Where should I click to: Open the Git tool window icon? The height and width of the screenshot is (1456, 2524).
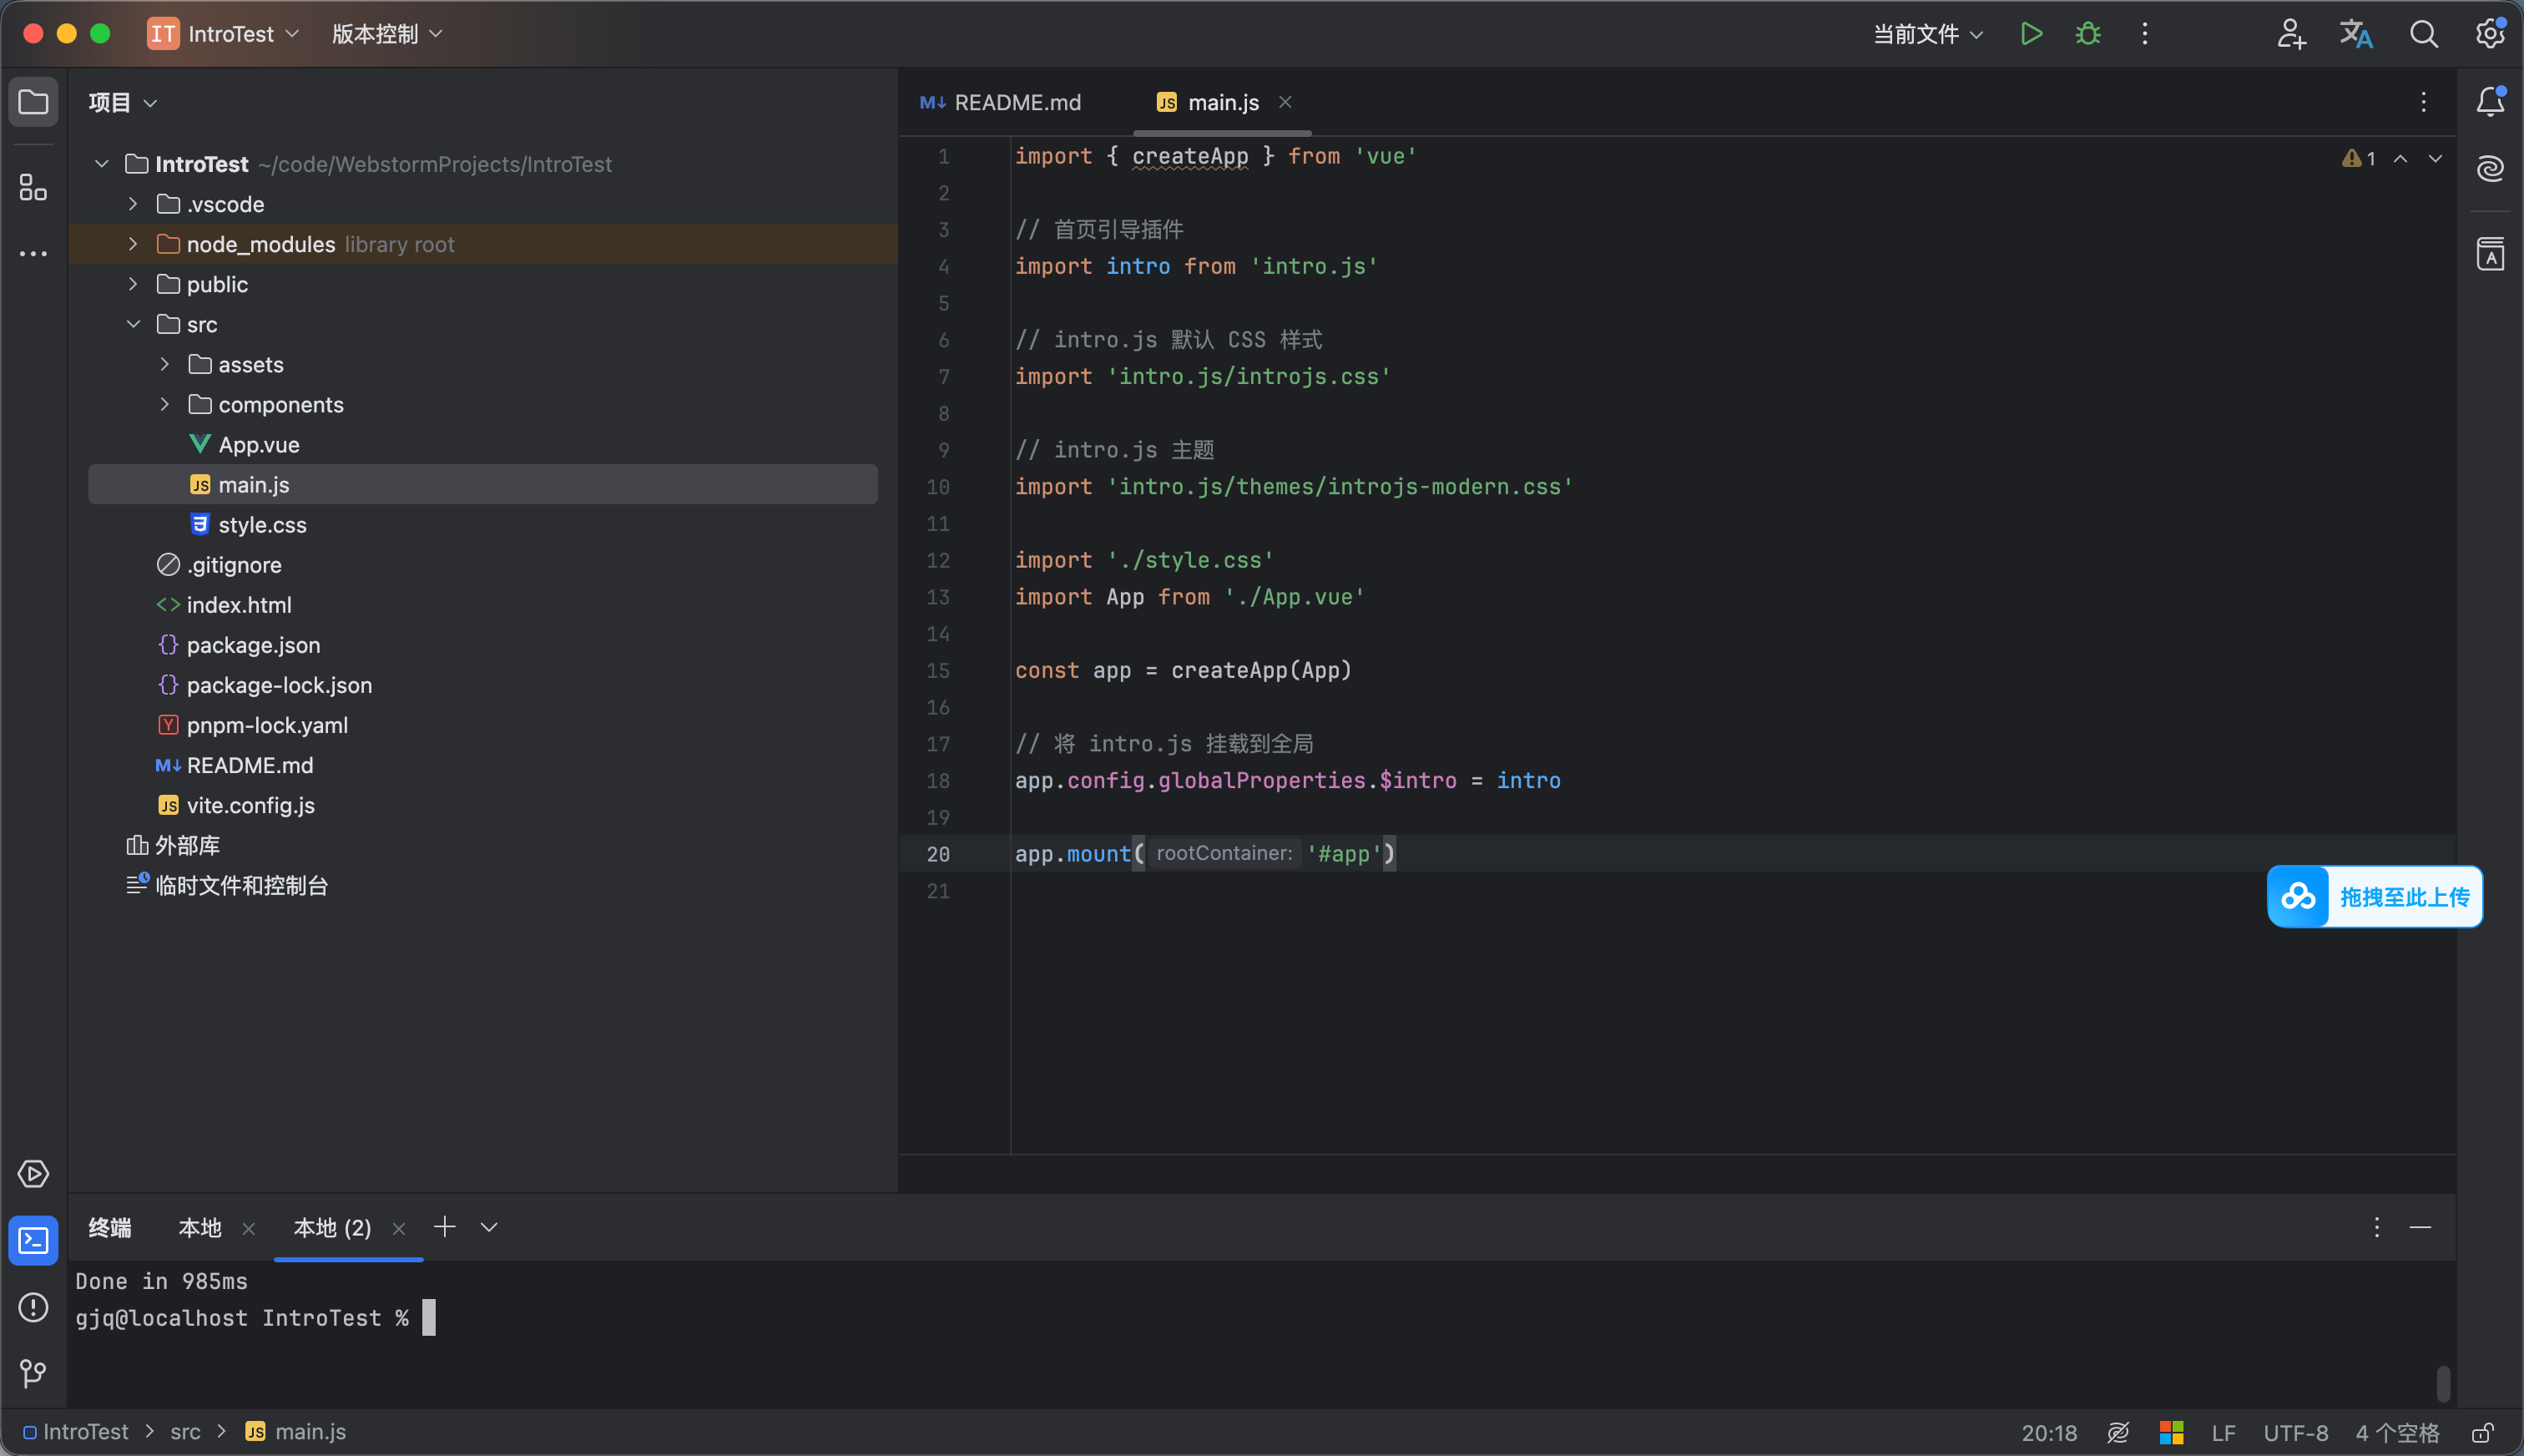tap(33, 1373)
